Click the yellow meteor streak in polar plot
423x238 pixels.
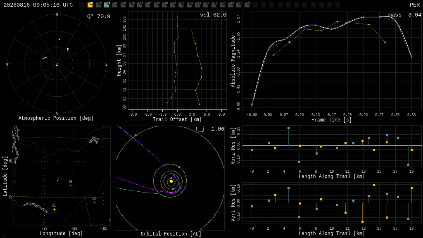tap(59, 40)
